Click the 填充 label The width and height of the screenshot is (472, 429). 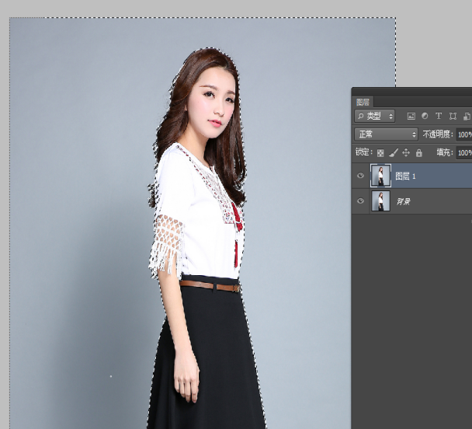point(444,152)
